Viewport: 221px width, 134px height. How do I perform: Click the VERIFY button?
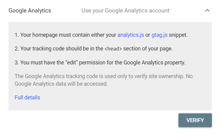[195, 120]
